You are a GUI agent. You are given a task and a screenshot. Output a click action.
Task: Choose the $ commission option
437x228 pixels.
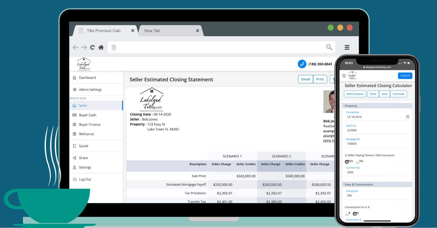(x=347, y=214)
